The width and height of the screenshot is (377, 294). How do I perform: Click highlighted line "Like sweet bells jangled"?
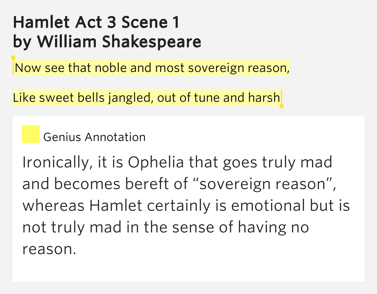(x=146, y=98)
